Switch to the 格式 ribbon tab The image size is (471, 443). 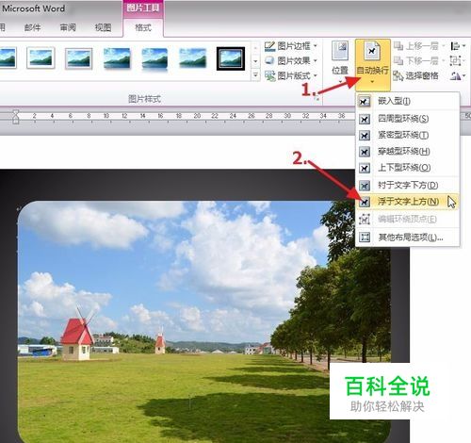[143, 28]
